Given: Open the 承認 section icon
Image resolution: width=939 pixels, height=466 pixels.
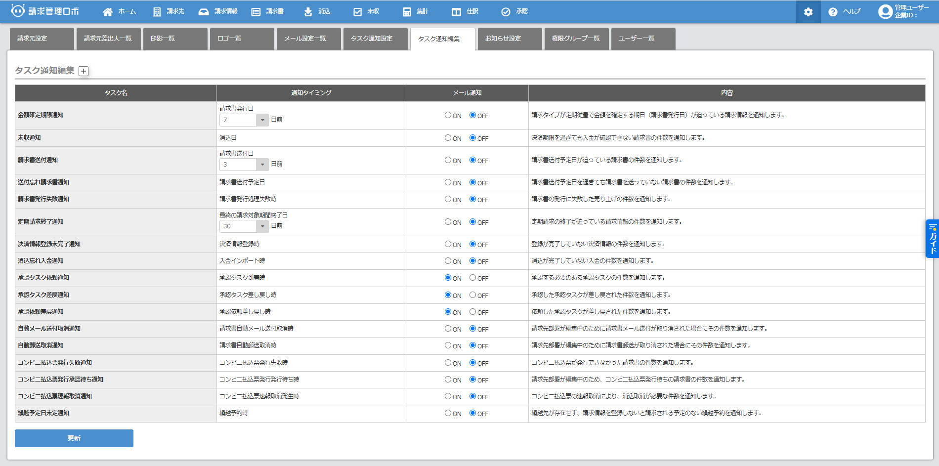Looking at the screenshot, I should pyautogui.click(x=506, y=11).
